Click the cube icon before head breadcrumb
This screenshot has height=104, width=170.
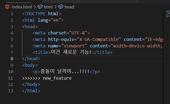[61, 7]
